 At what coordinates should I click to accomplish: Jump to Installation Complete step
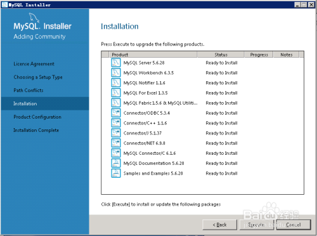coord(36,130)
